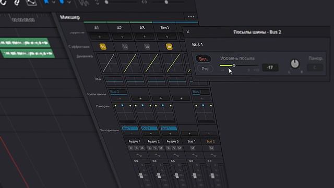Viewport: 334px width, 188px height.
Task: Add a bus send on Audio 3
Action: 161,98
